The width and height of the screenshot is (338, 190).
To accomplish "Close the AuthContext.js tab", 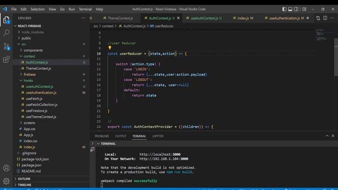I will [x=179, y=18].
